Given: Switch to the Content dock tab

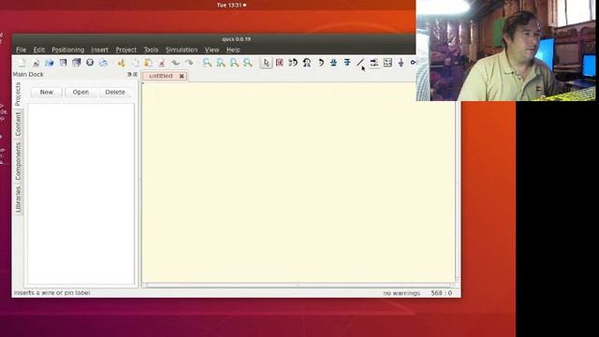Looking at the screenshot, I should (18, 125).
